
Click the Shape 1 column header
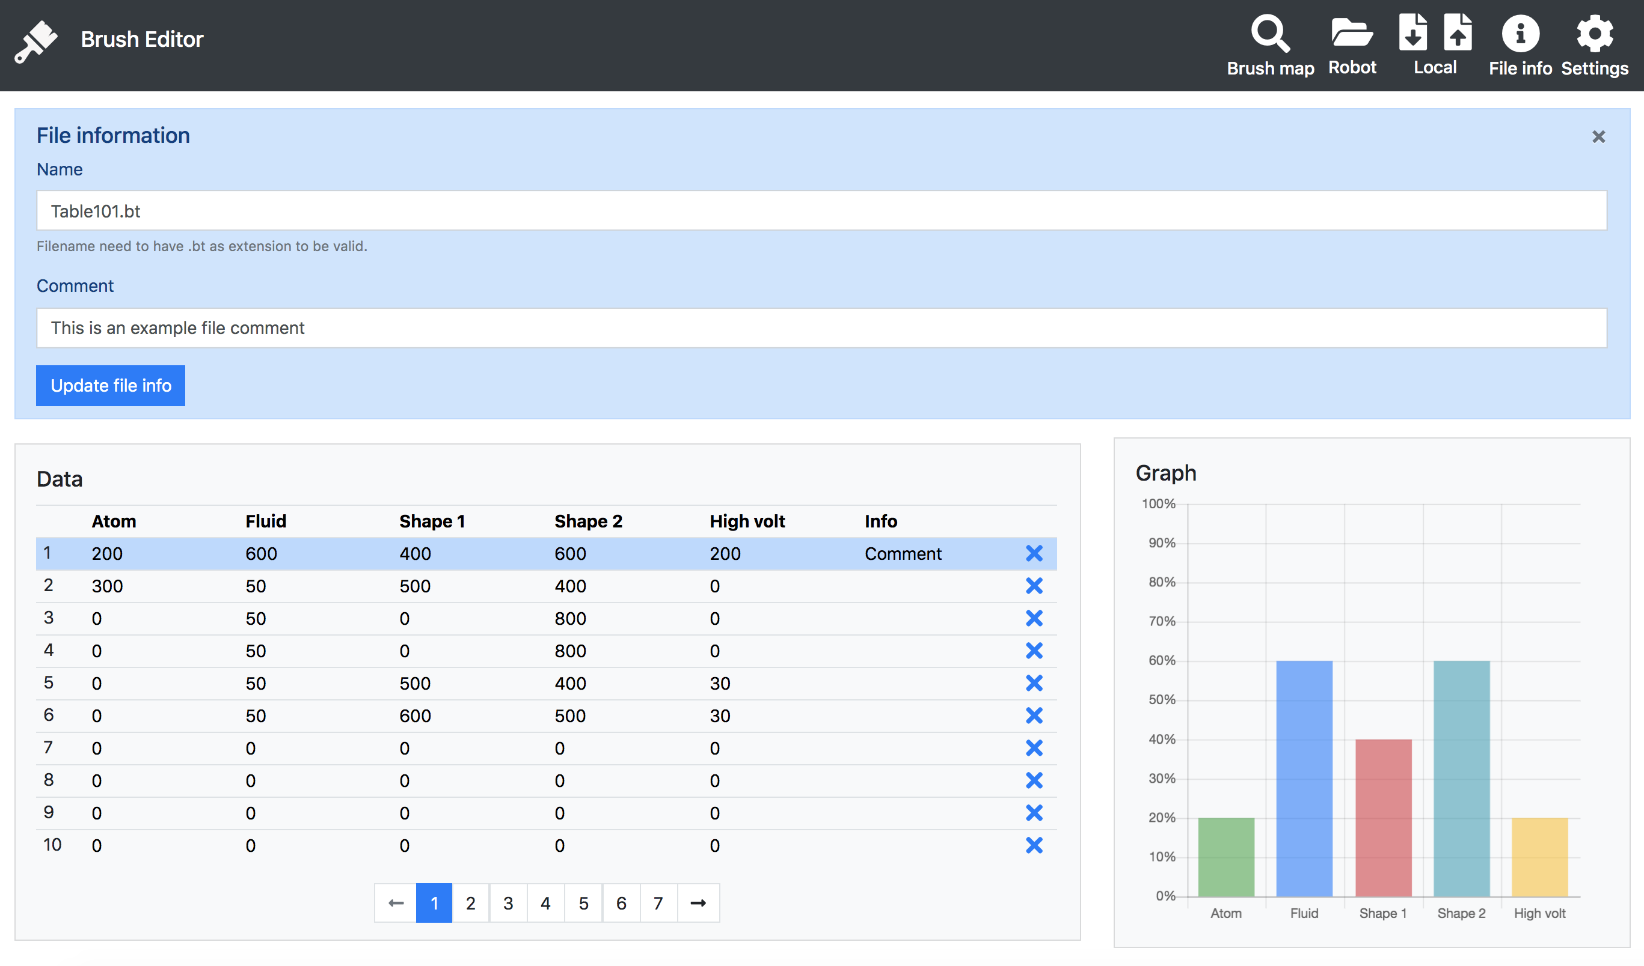(432, 521)
